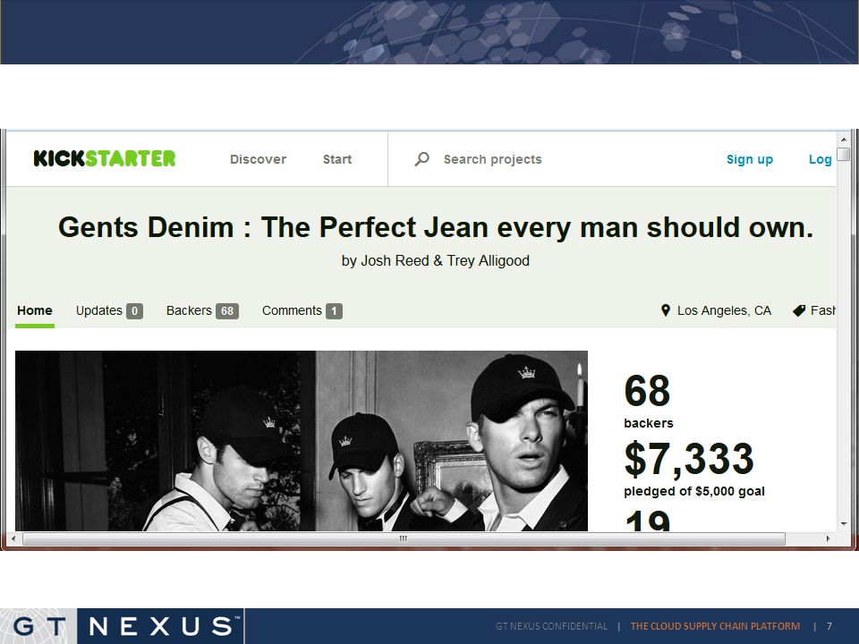Click the vertical scrollbar up arrow

(x=844, y=140)
